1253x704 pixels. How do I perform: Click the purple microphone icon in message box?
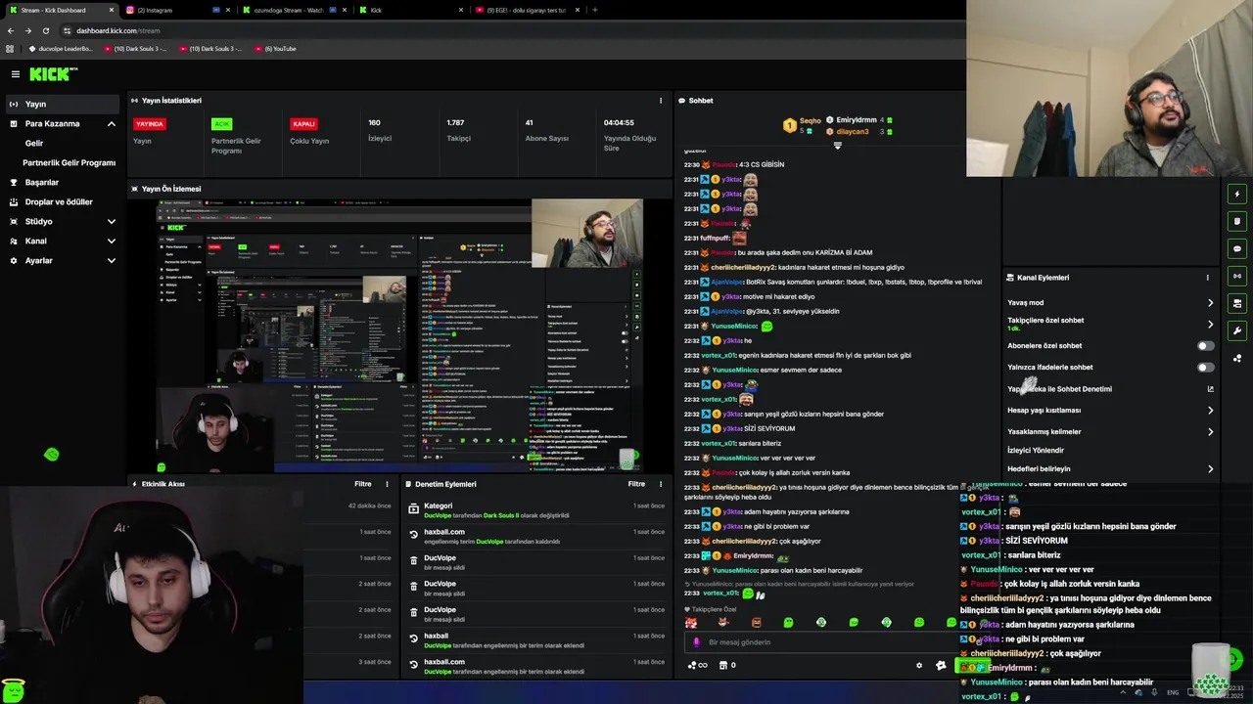[697, 642]
